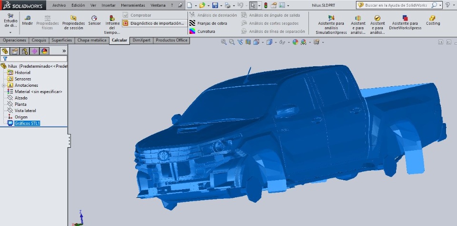Viewport: 457px width, 226px height.
Task: Select Material sin especificar tree item
Action: (39, 92)
